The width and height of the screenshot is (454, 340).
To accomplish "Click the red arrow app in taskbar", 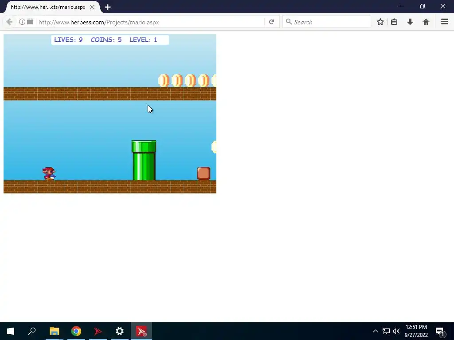I will pos(98,331).
